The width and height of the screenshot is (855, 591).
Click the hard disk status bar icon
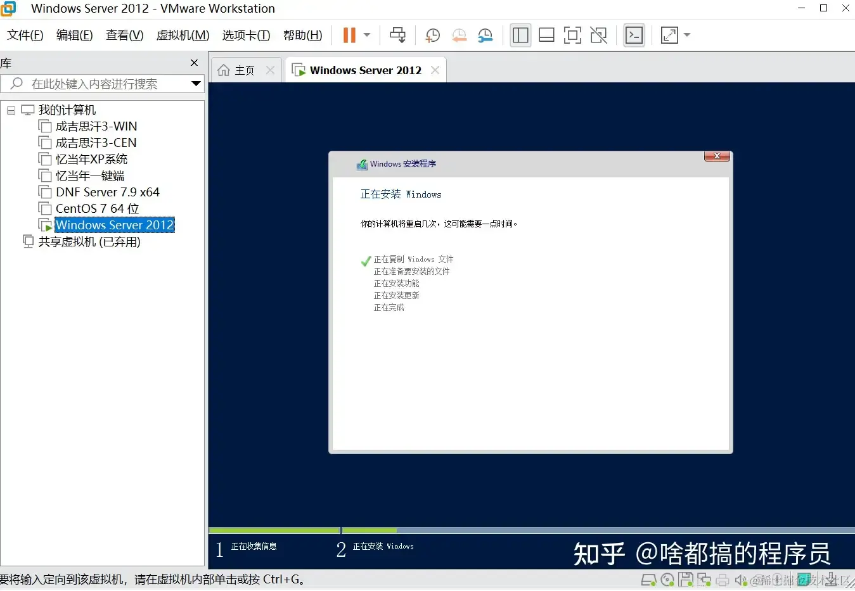coord(648,580)
